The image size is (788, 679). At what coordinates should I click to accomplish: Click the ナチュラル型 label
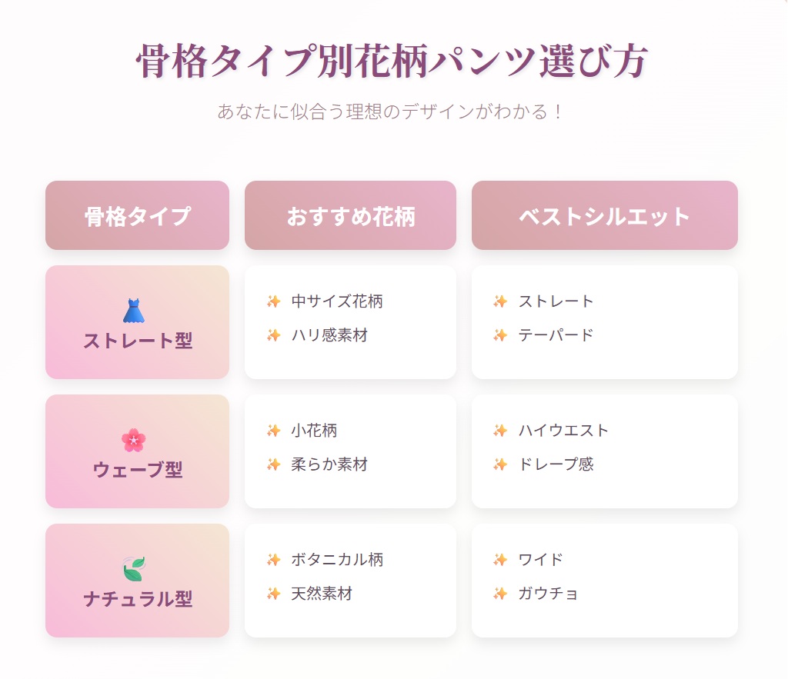point(138,599)
